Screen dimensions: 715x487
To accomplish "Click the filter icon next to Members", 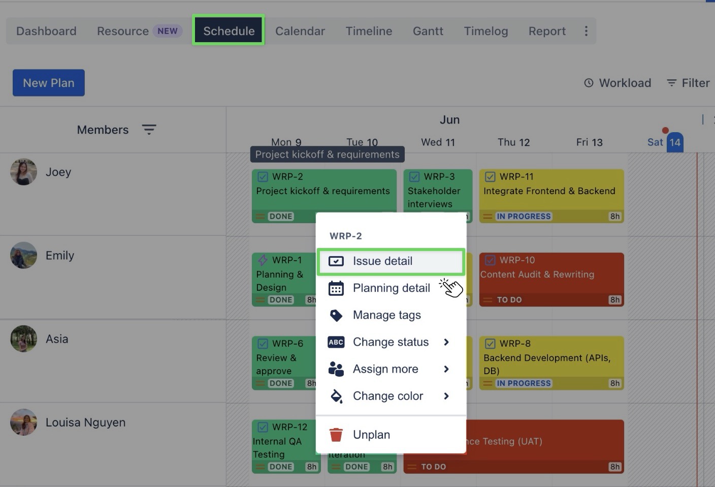I will [x=149, y=130].
